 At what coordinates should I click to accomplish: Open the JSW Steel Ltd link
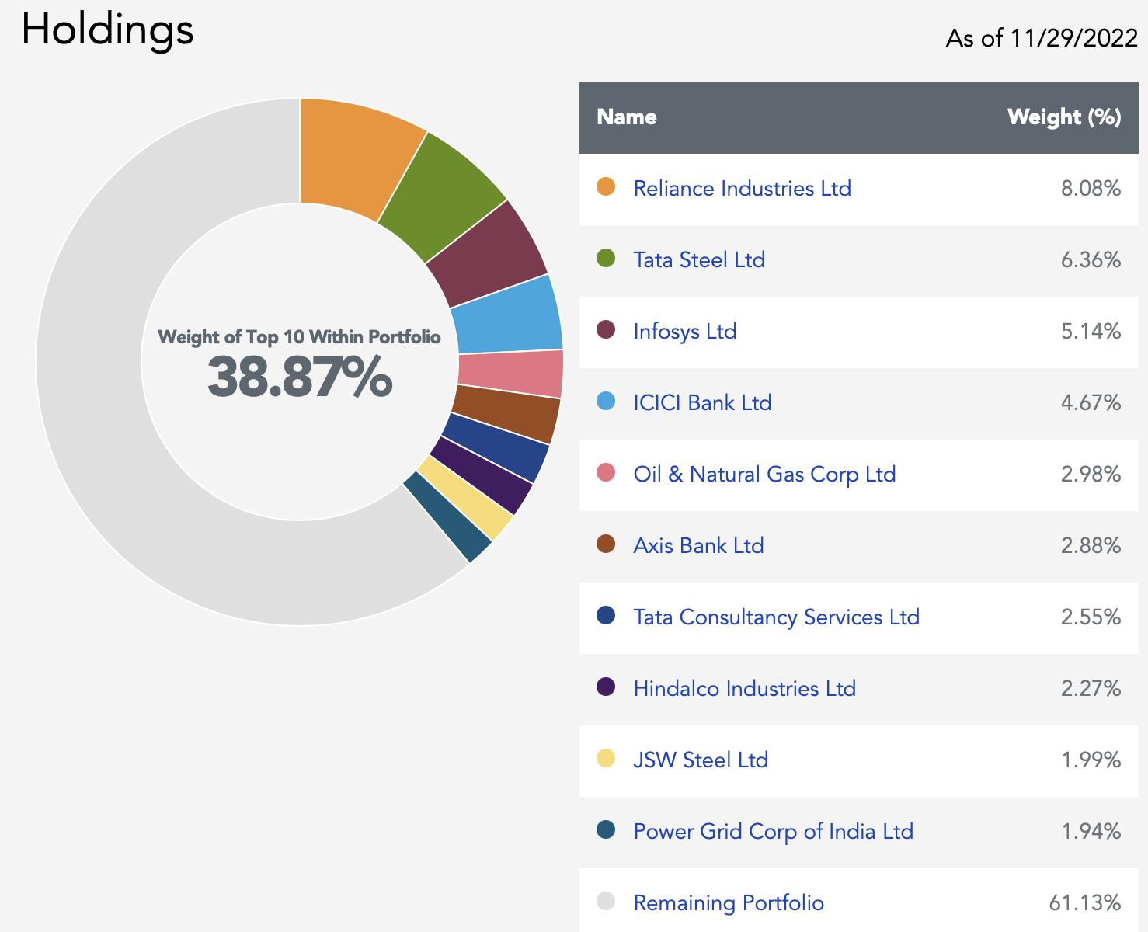click(x=701, y=760)
